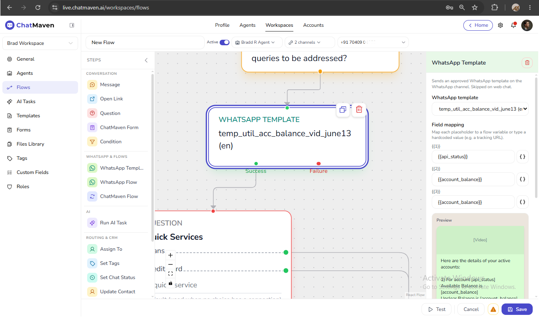
Task: Open the WhatsApp template select box
Action: tap(480, 109)
